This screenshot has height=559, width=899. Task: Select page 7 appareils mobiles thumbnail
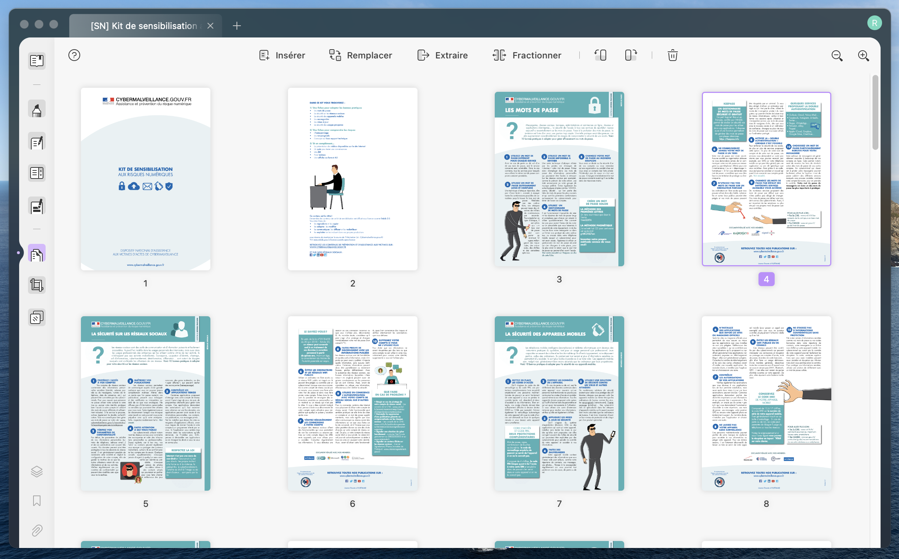[559, 403]
